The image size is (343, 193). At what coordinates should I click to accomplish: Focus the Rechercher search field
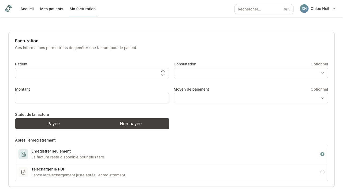click(x=264, y=9)
